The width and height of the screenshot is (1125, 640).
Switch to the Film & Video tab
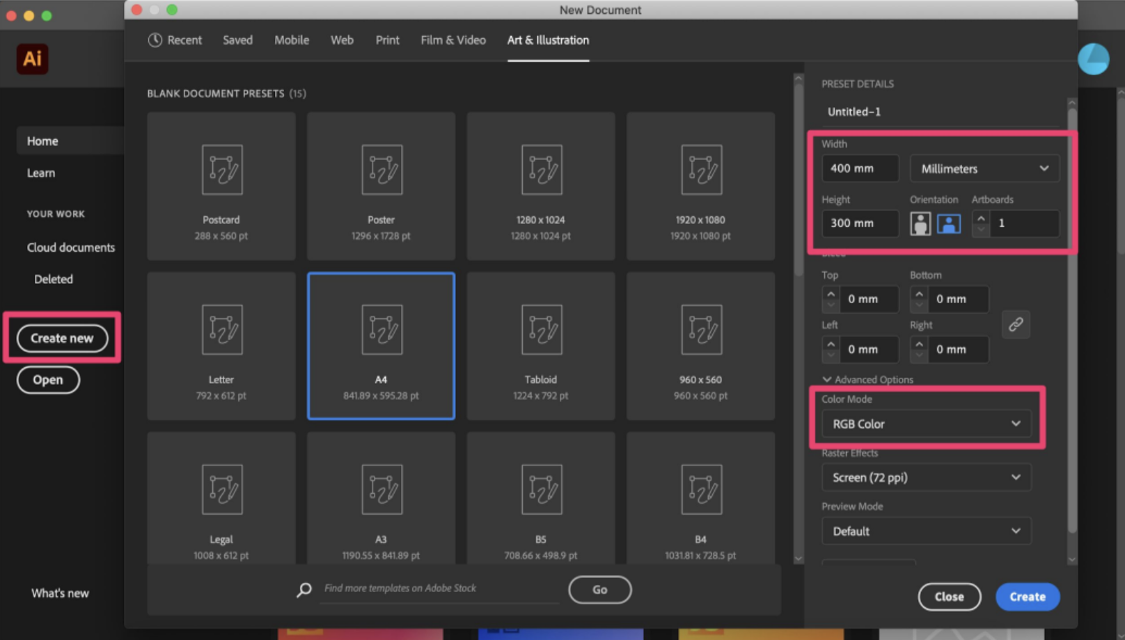453,40
